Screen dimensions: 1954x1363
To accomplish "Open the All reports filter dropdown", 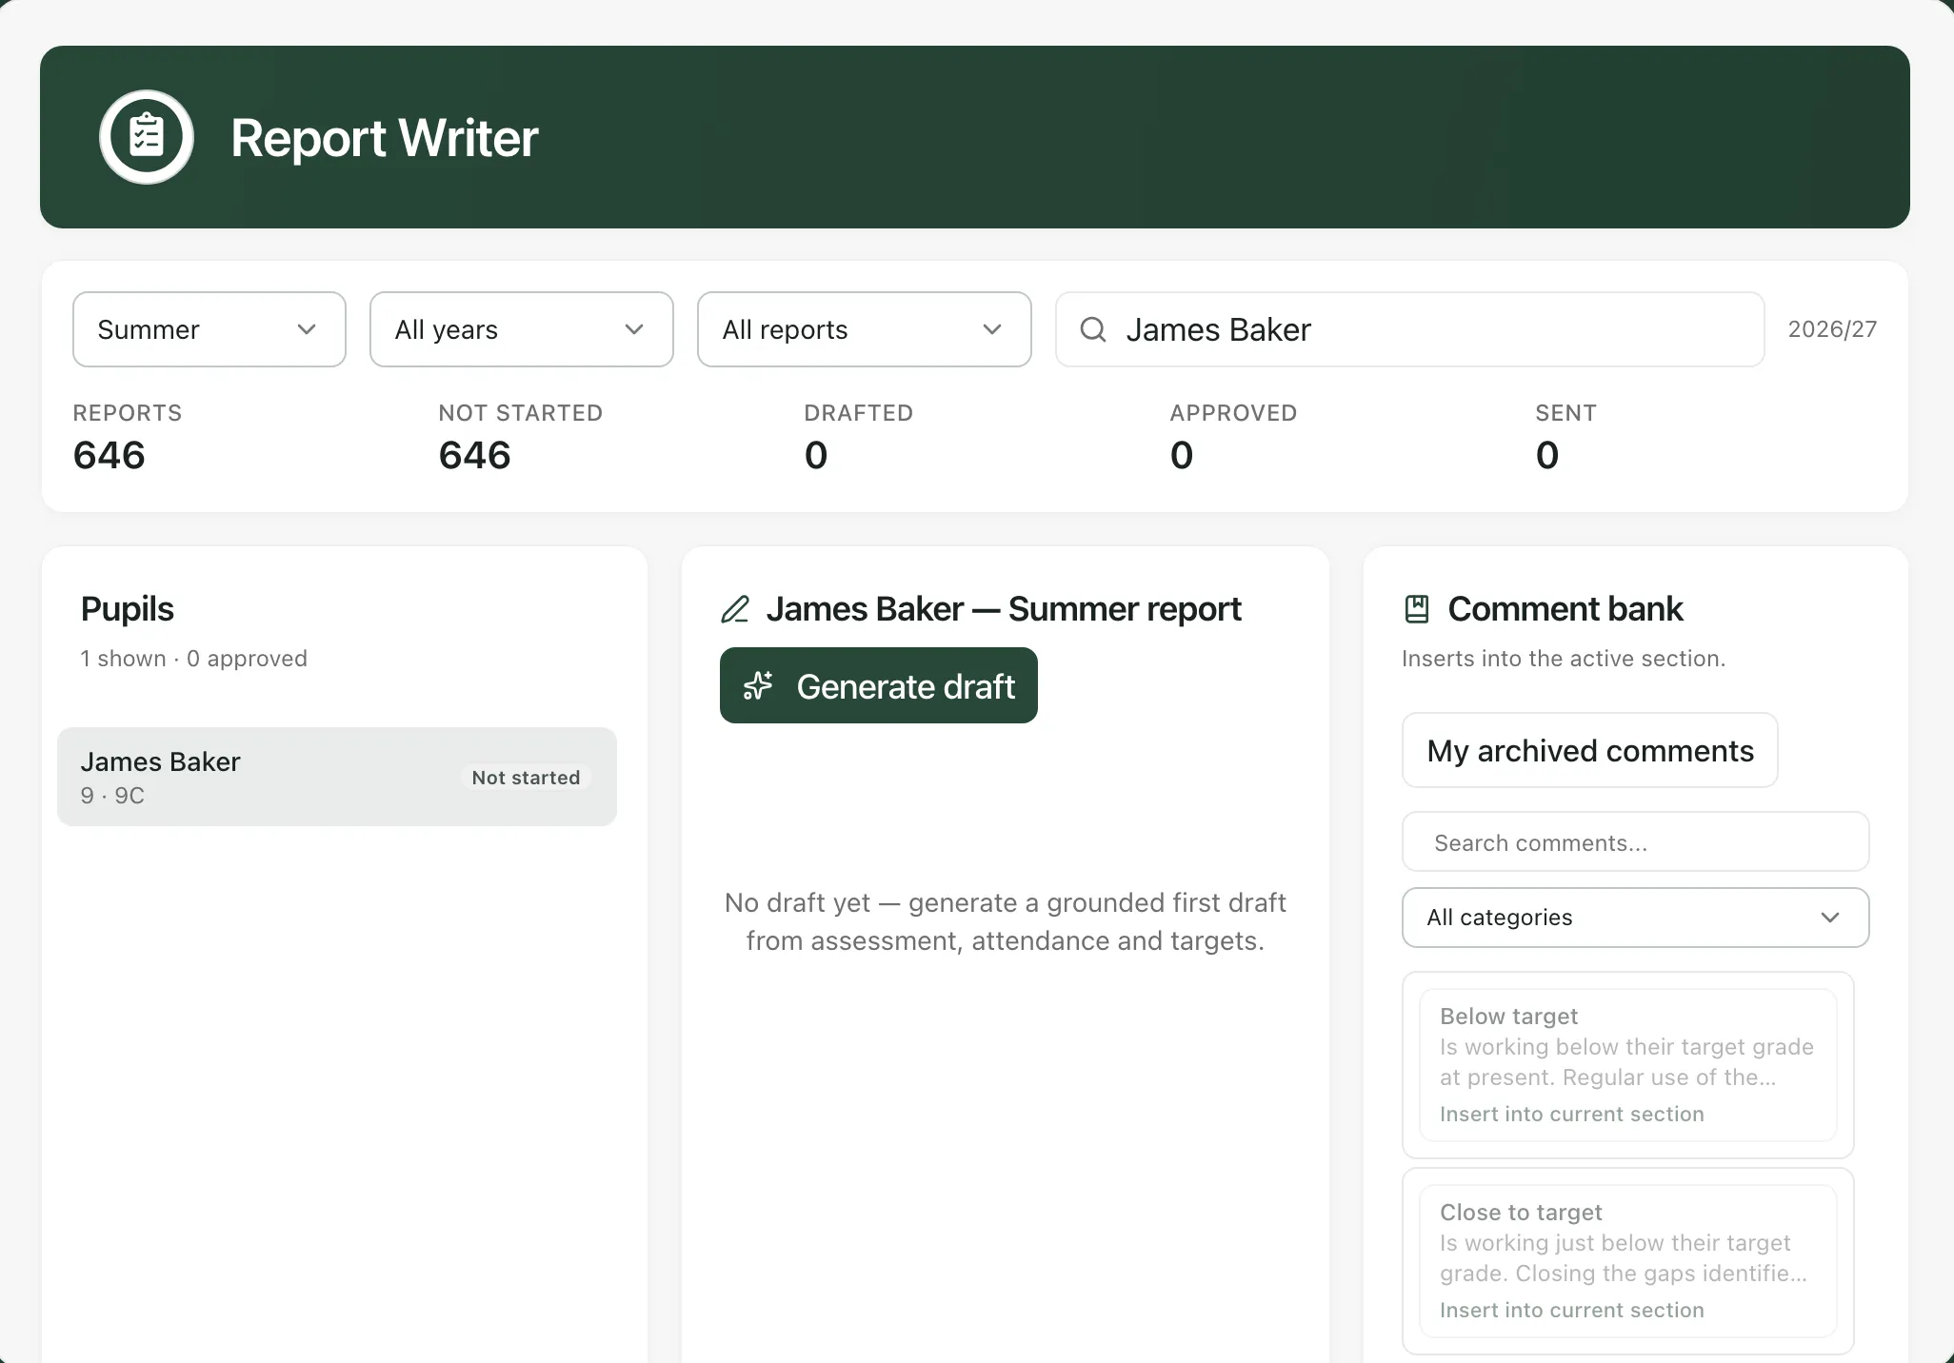I will 865,329.
